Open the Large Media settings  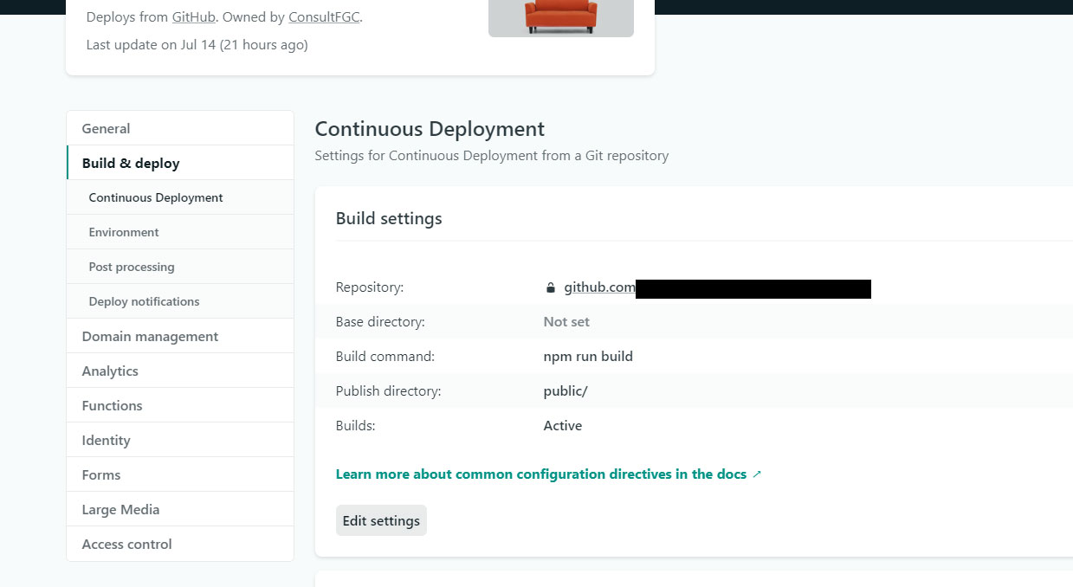point(120,509)
